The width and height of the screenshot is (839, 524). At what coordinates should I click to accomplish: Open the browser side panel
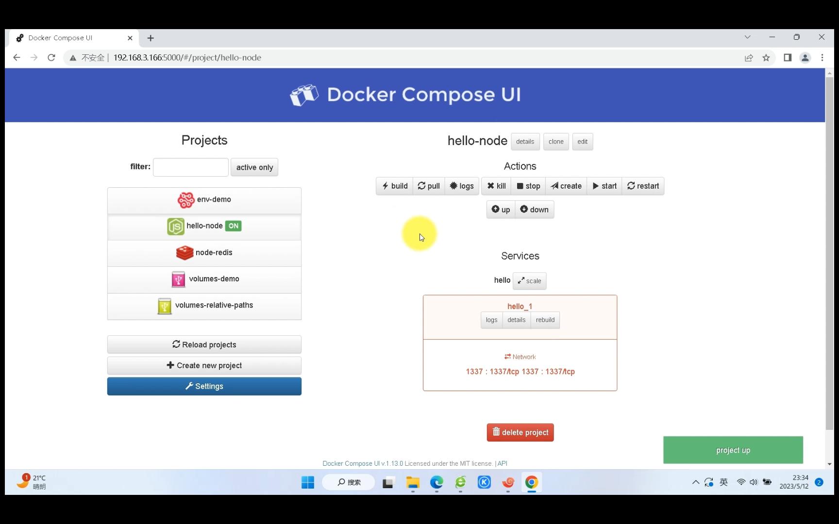coord(788,58)
